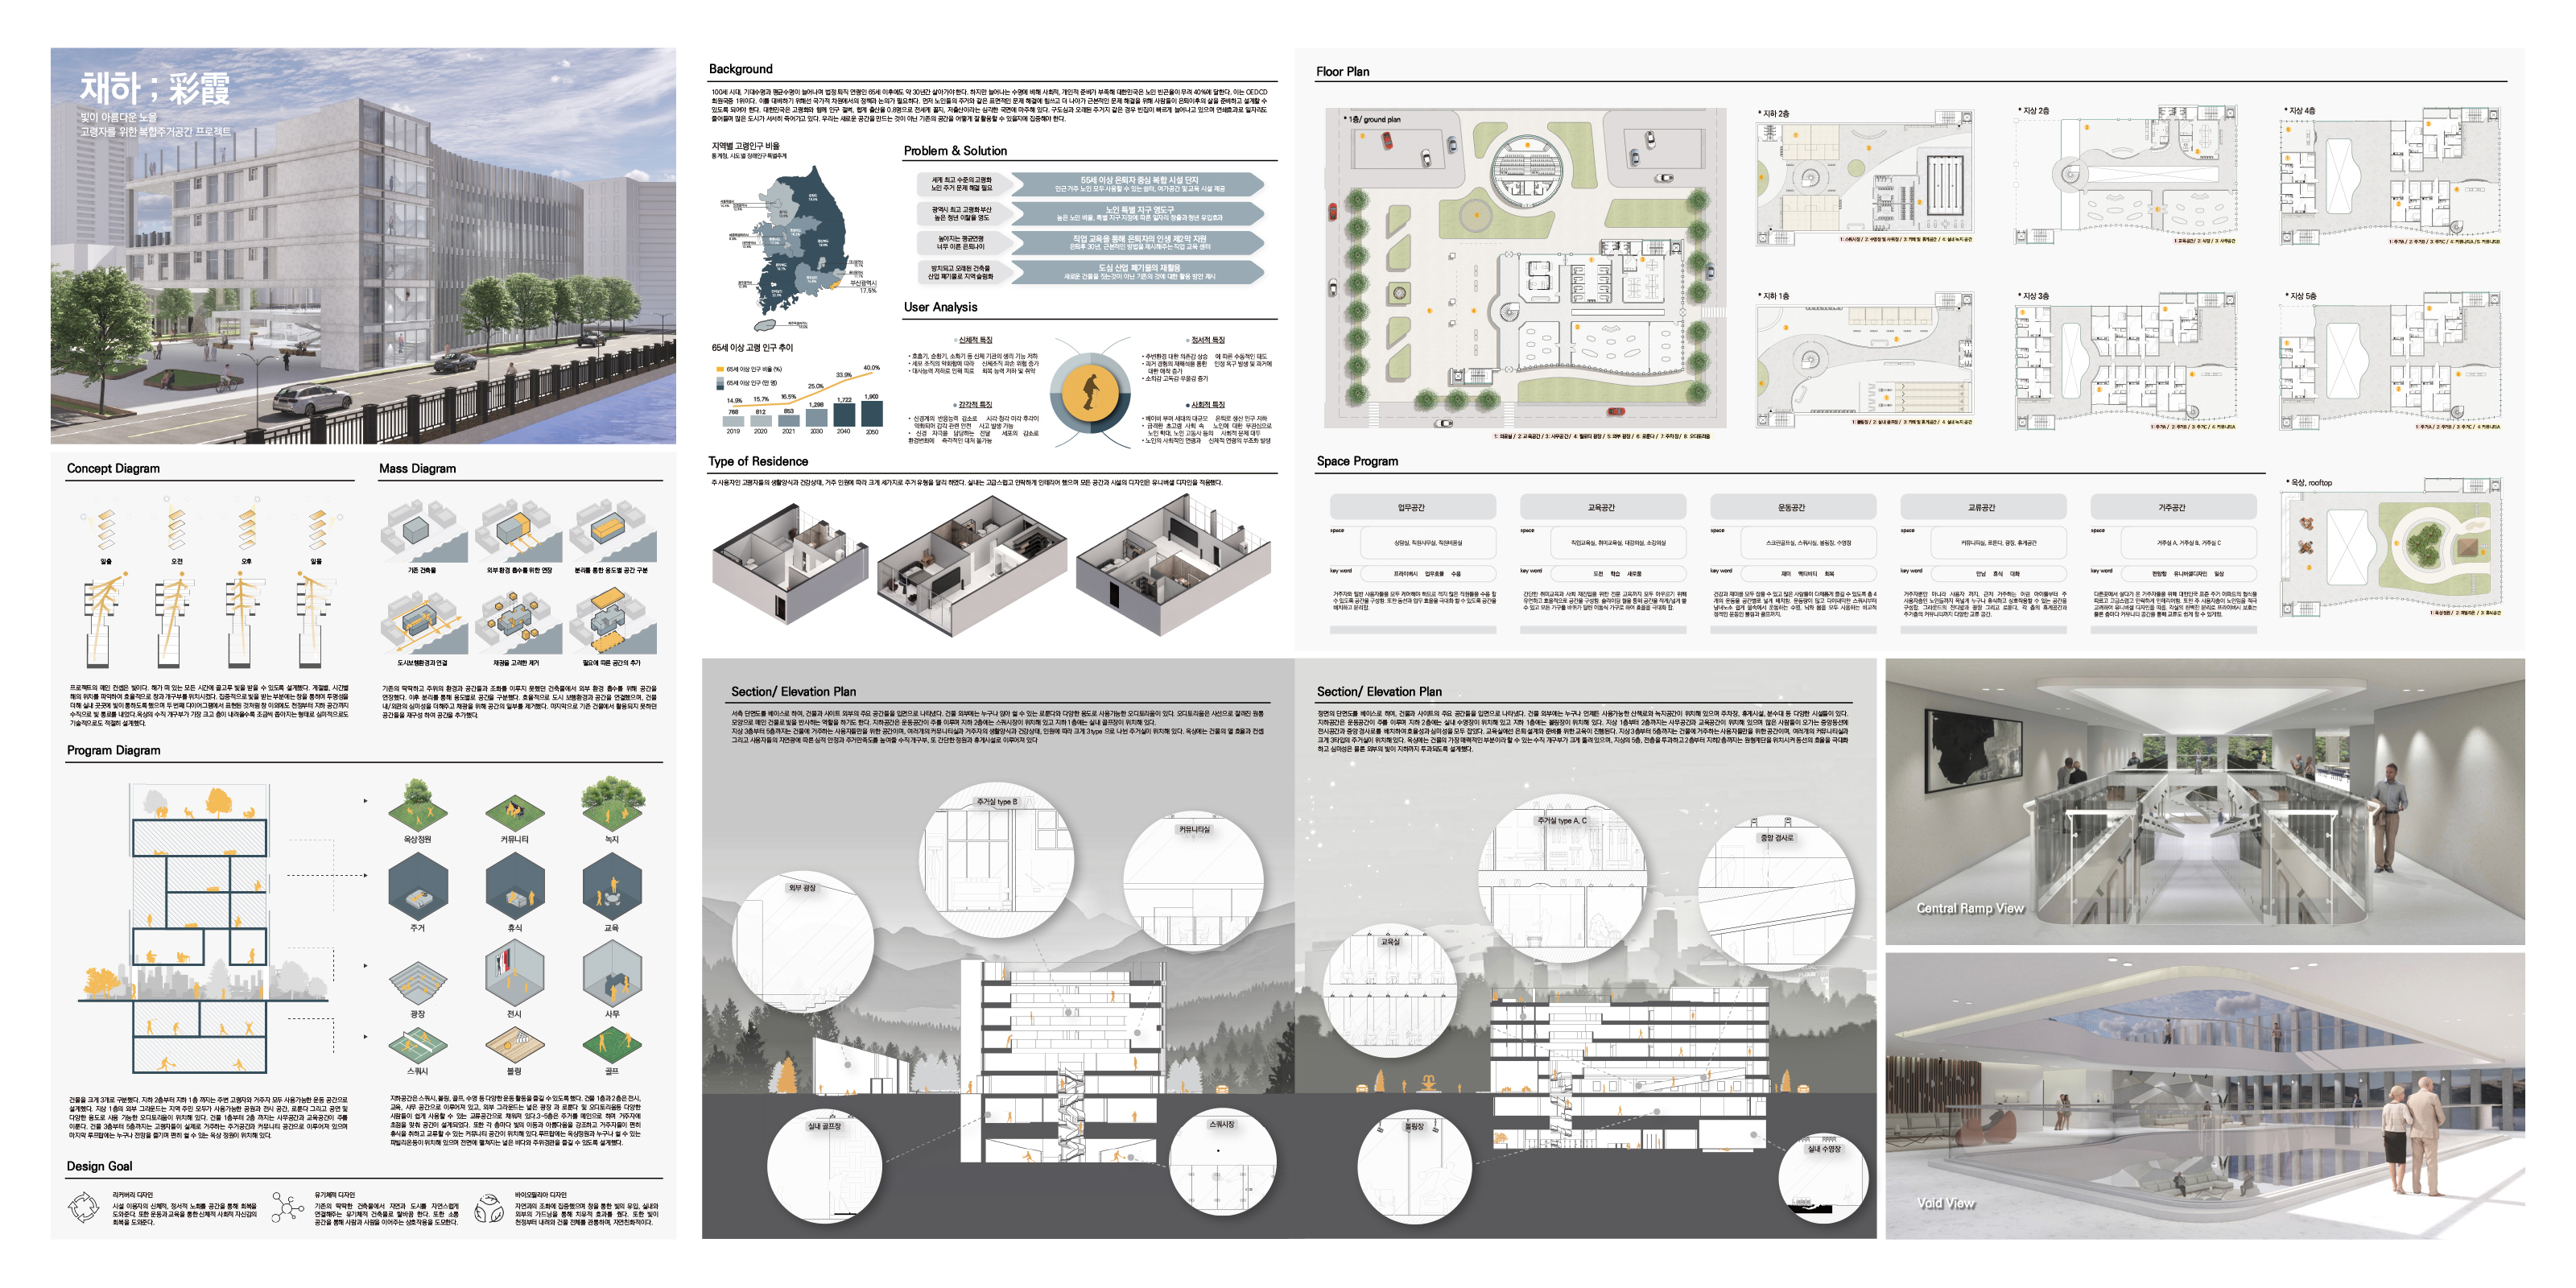Screen dimensions: 2576x1288
Task: Click the 볼링장 section detail circle
Action: [1414, 1167]
